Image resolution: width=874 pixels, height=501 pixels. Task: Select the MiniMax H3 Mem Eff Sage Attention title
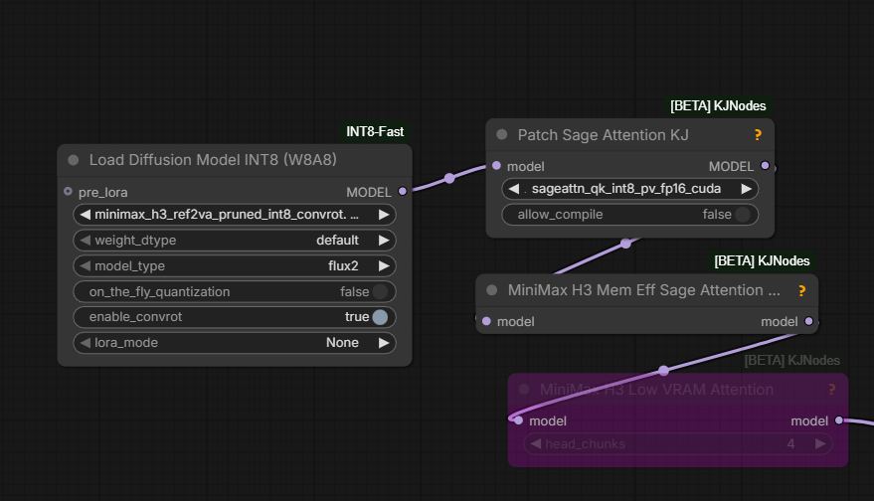tap(643, 290)
